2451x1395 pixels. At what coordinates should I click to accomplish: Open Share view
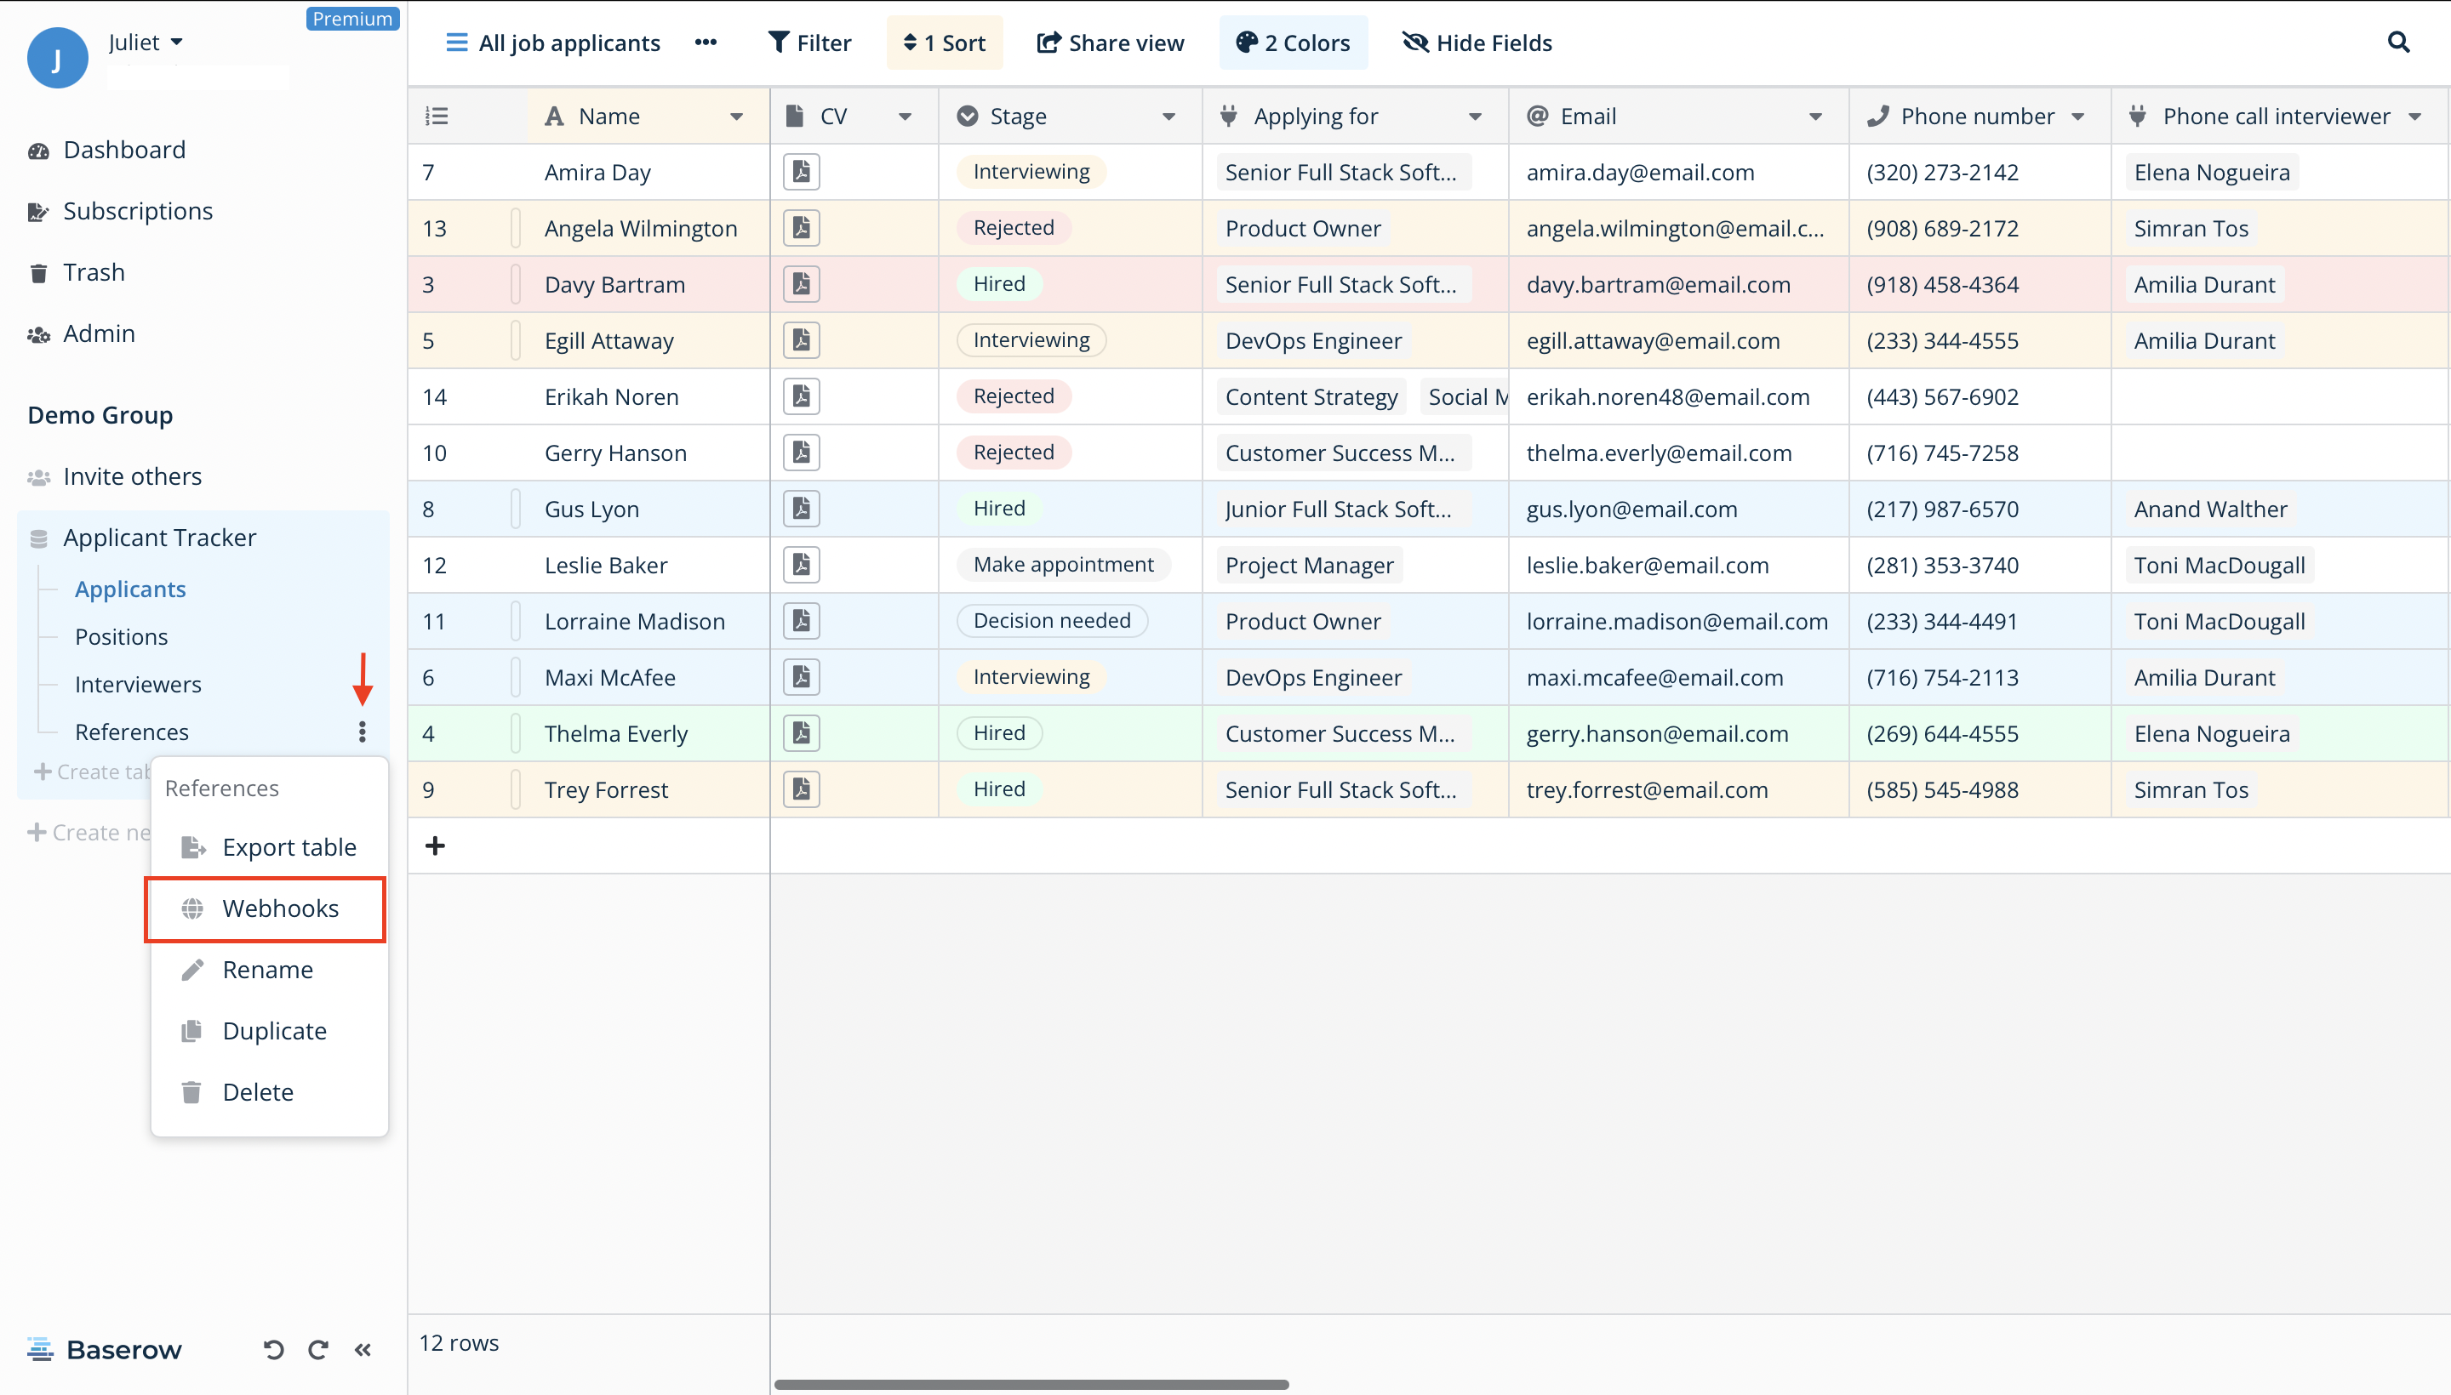(1110, 43)
